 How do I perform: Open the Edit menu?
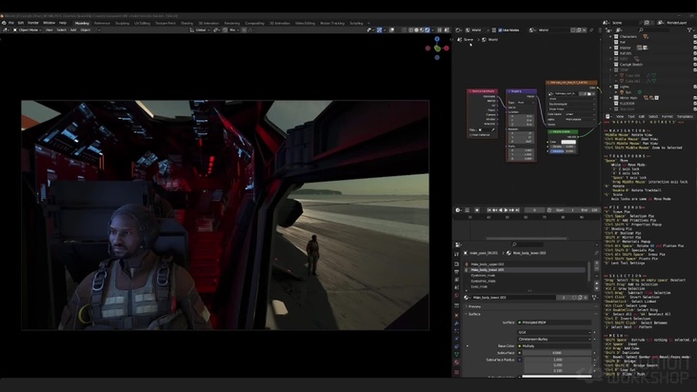click(21, 23)
